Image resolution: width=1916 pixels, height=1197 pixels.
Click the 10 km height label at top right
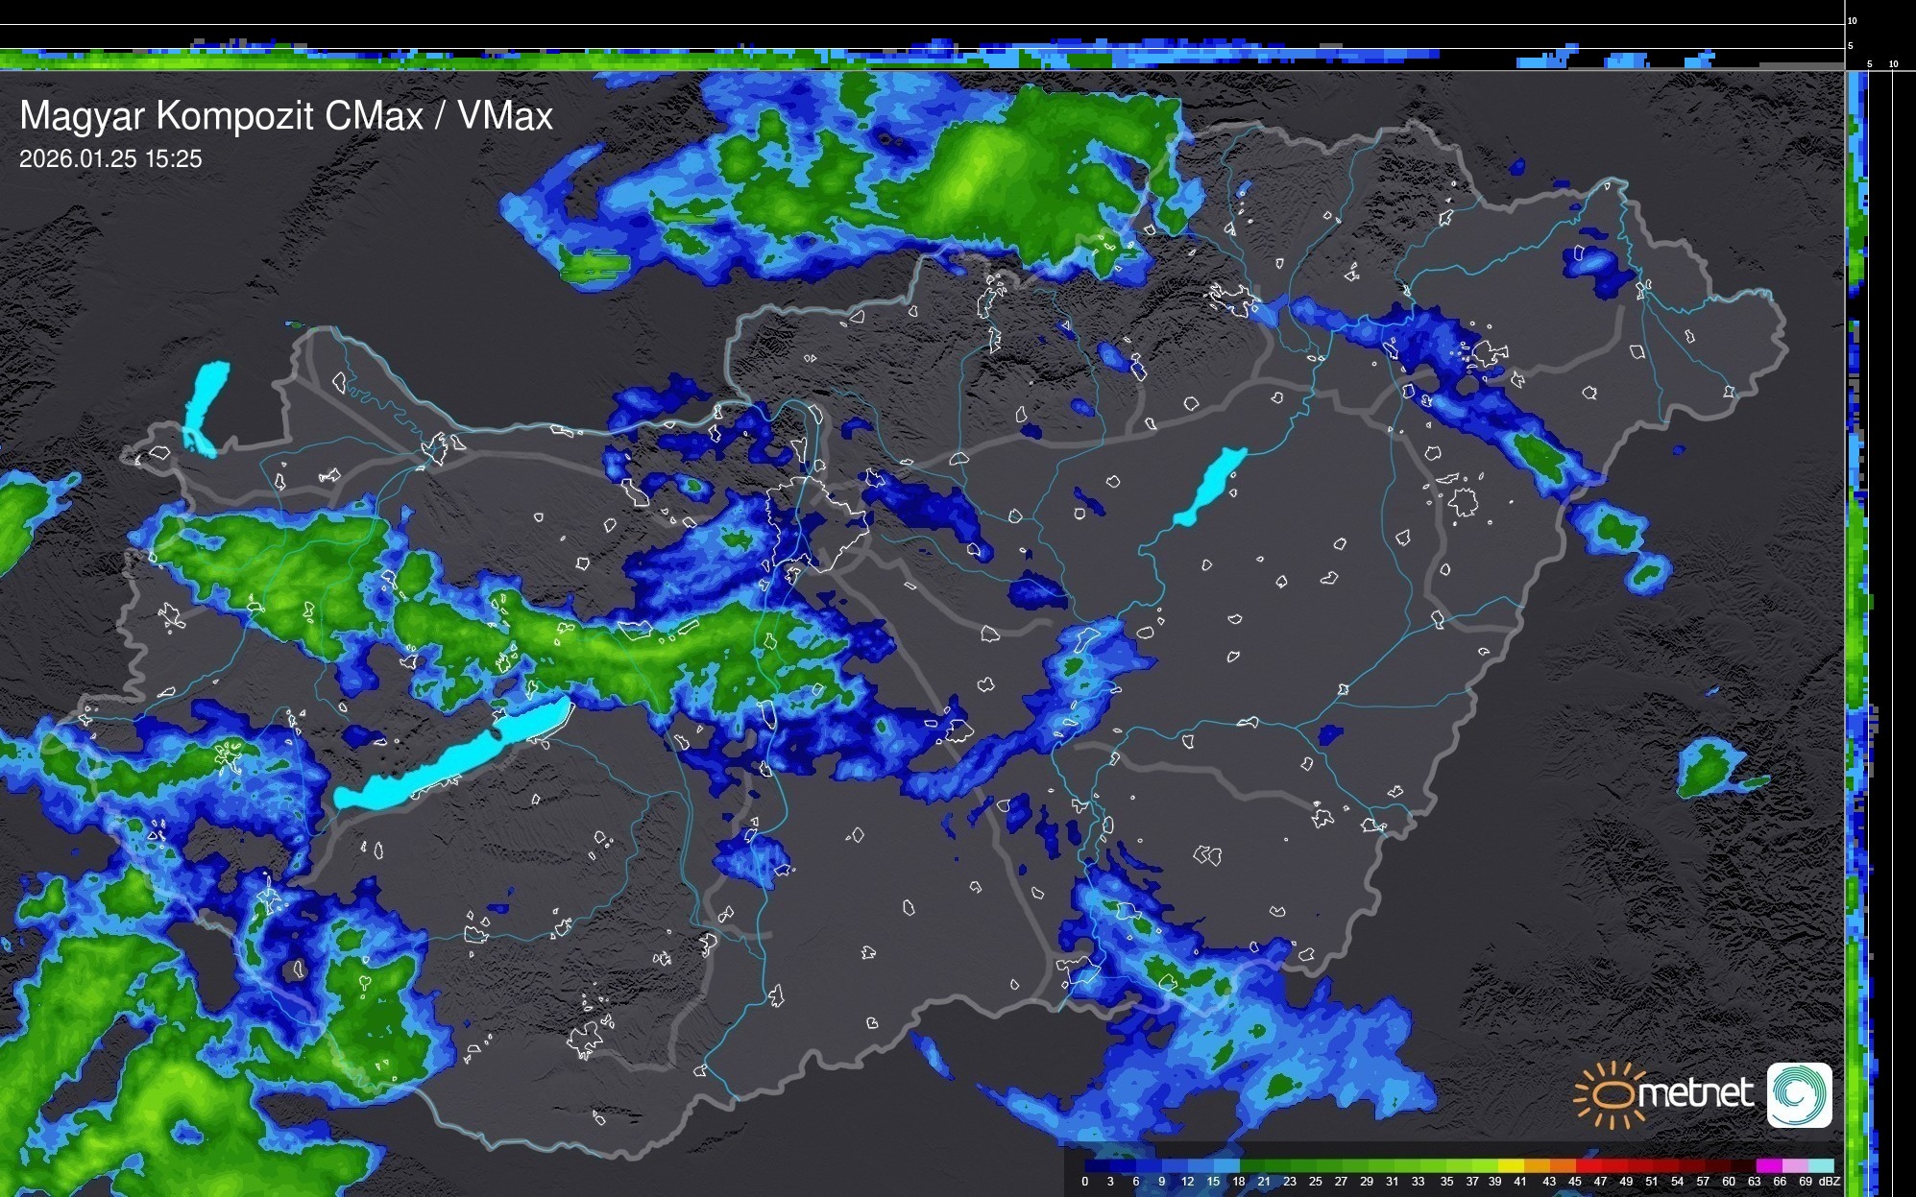click(1853, 20)
